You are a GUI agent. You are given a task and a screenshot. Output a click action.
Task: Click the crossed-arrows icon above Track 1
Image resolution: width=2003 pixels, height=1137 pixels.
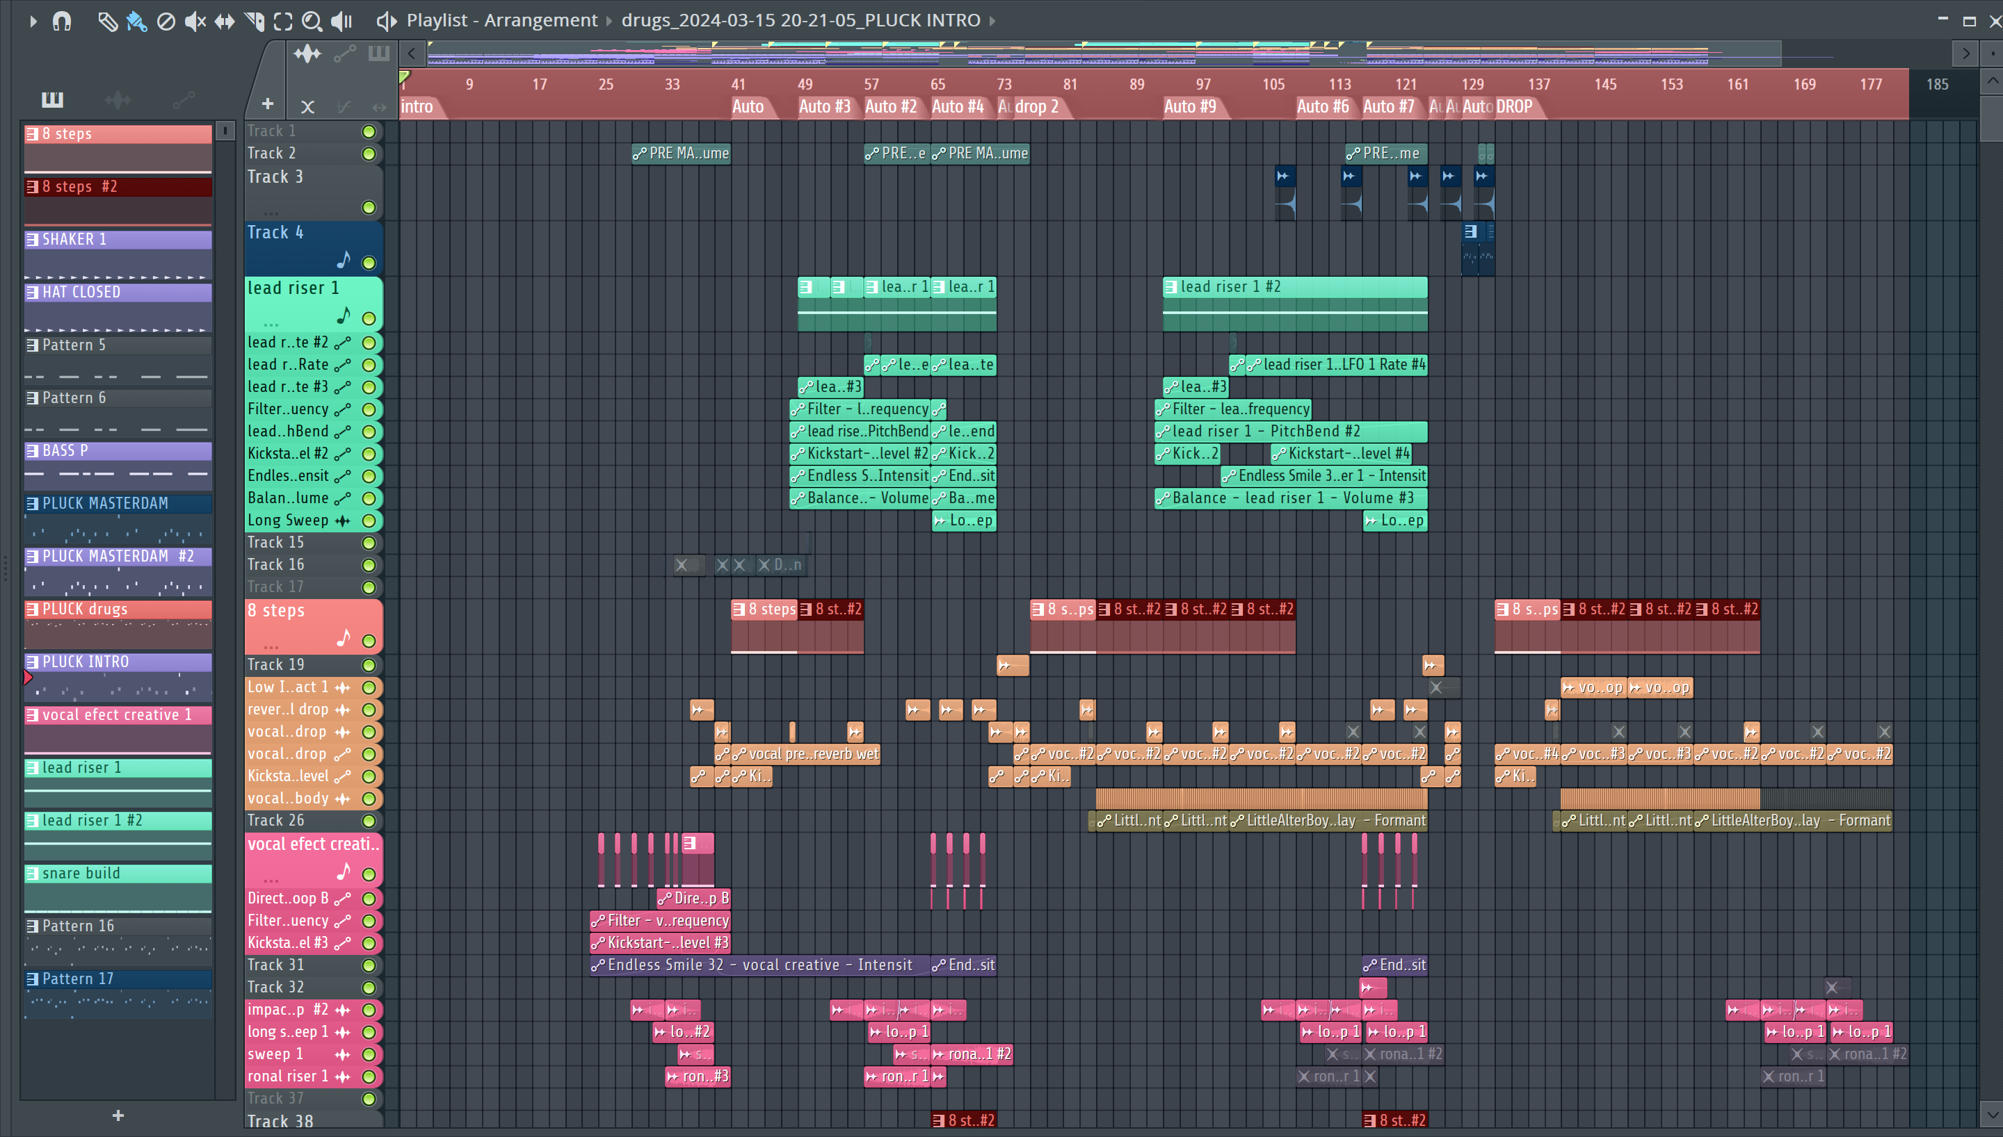[x=308, y=107]
